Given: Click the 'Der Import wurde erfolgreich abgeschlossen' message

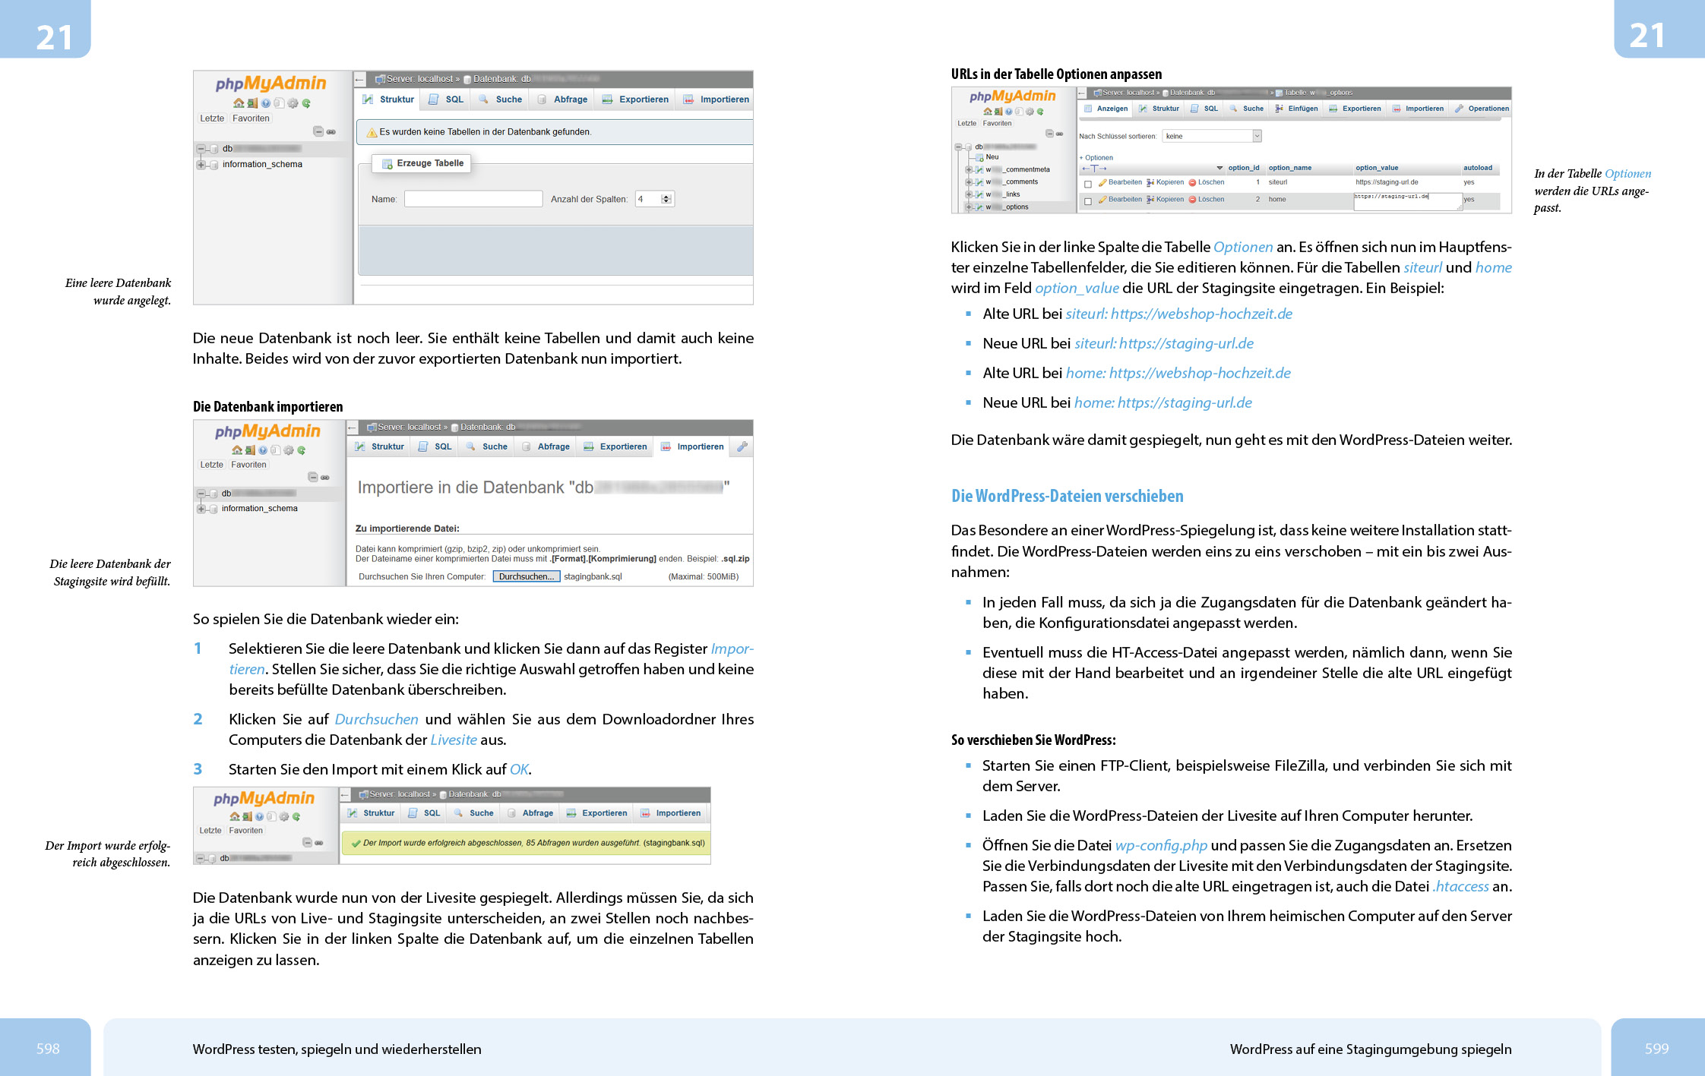Looking at the screenshot, I should pos(526,843).
